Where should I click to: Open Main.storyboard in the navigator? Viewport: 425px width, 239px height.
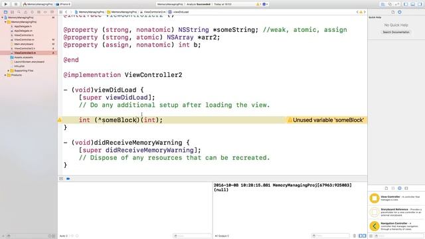(x=24, y=44)
